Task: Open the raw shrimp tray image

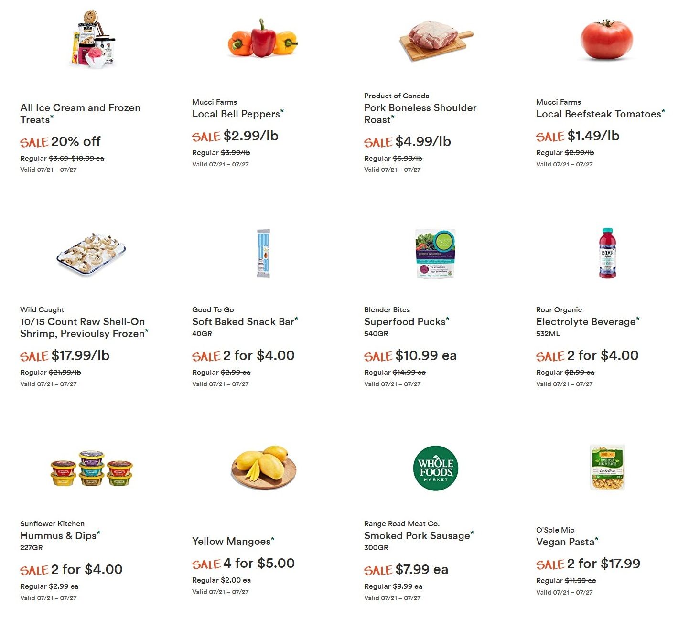Action: pyautogui.click(x=91, y=254)
